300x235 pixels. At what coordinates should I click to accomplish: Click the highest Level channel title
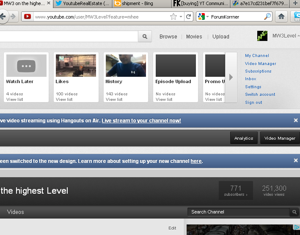pos(34,191)
